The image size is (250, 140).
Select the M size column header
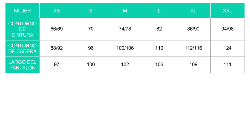click(125, 11)
